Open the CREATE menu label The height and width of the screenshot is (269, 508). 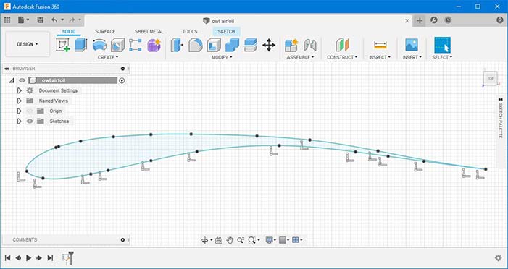coord(108,57)
